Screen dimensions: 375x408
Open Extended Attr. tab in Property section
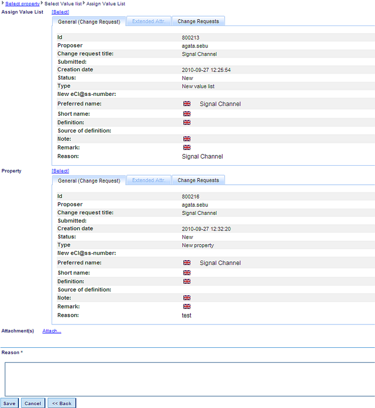pyautogui.click(x=148, y=181)
